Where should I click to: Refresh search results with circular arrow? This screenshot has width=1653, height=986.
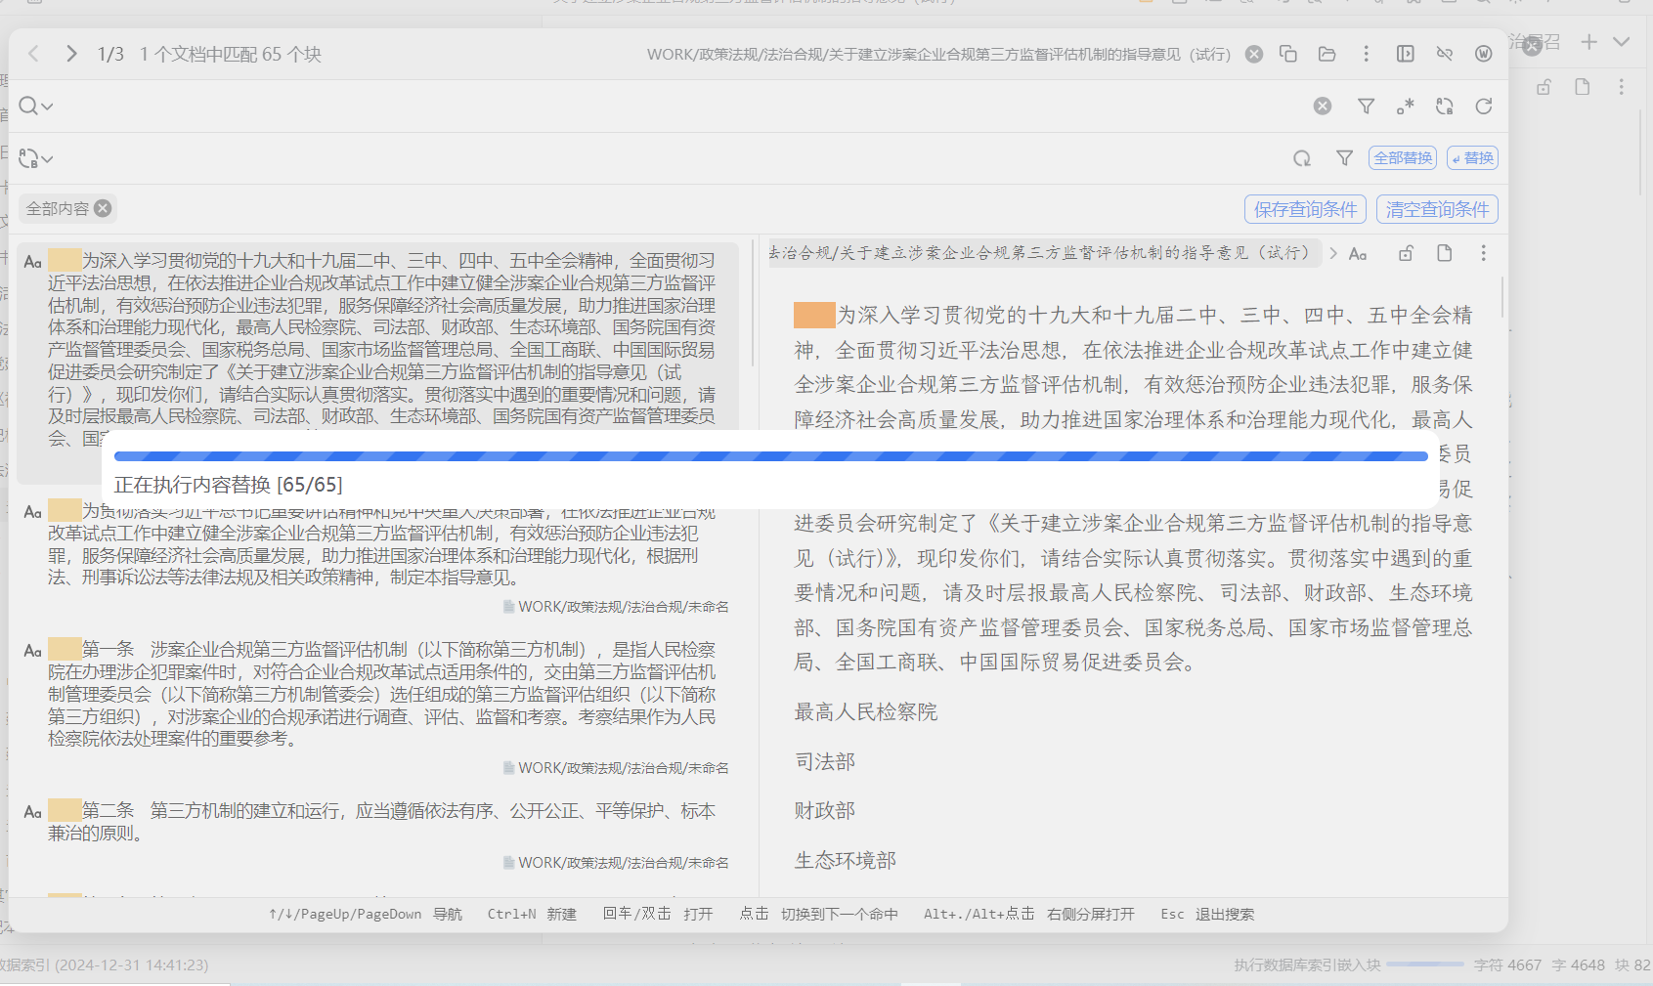pos(1483,107)
